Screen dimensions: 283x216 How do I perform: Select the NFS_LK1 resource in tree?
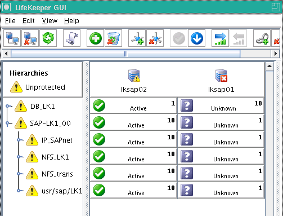click(x=55, y=157)
